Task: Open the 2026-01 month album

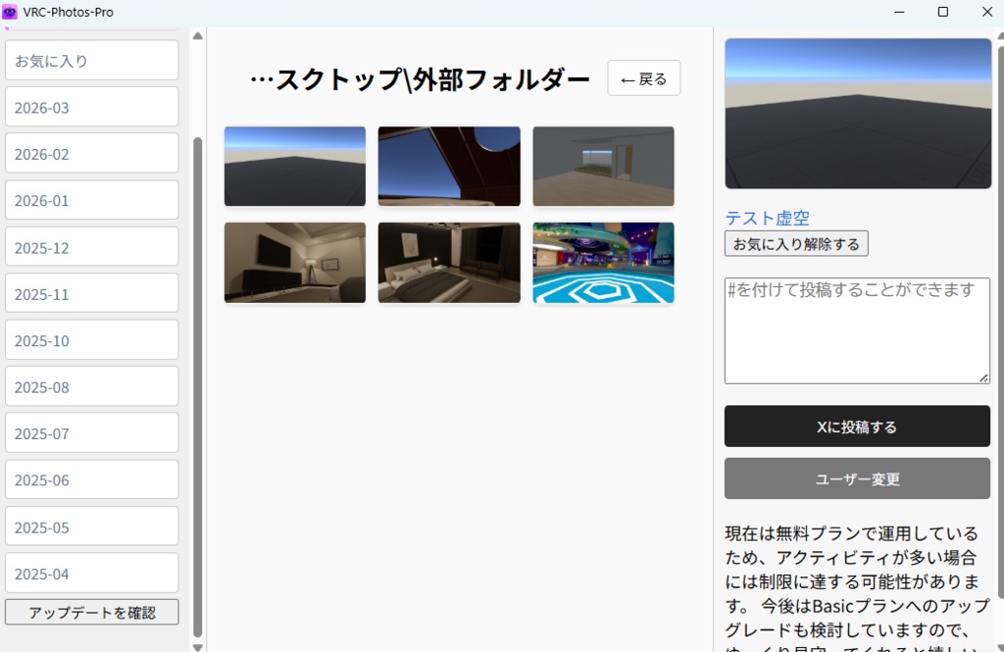Action: pos(91,200)
